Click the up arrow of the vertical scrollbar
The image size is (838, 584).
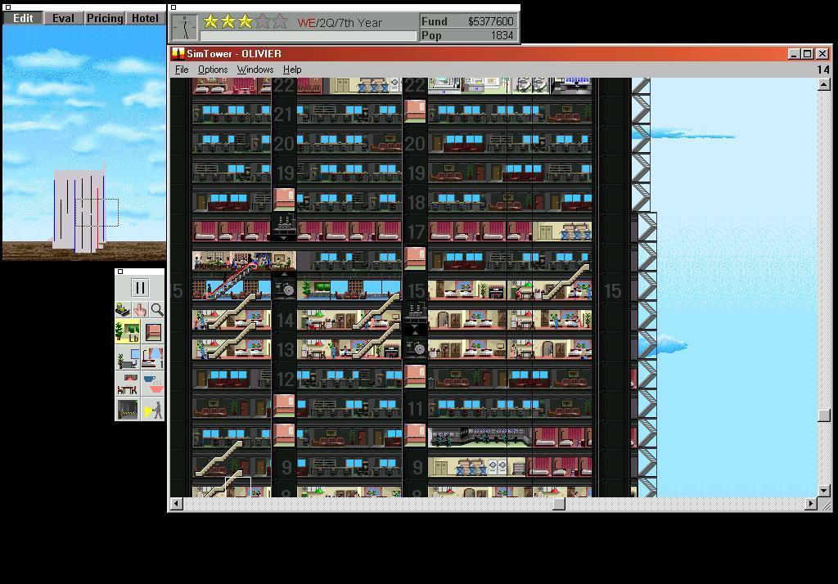click(x=824, y=84)
